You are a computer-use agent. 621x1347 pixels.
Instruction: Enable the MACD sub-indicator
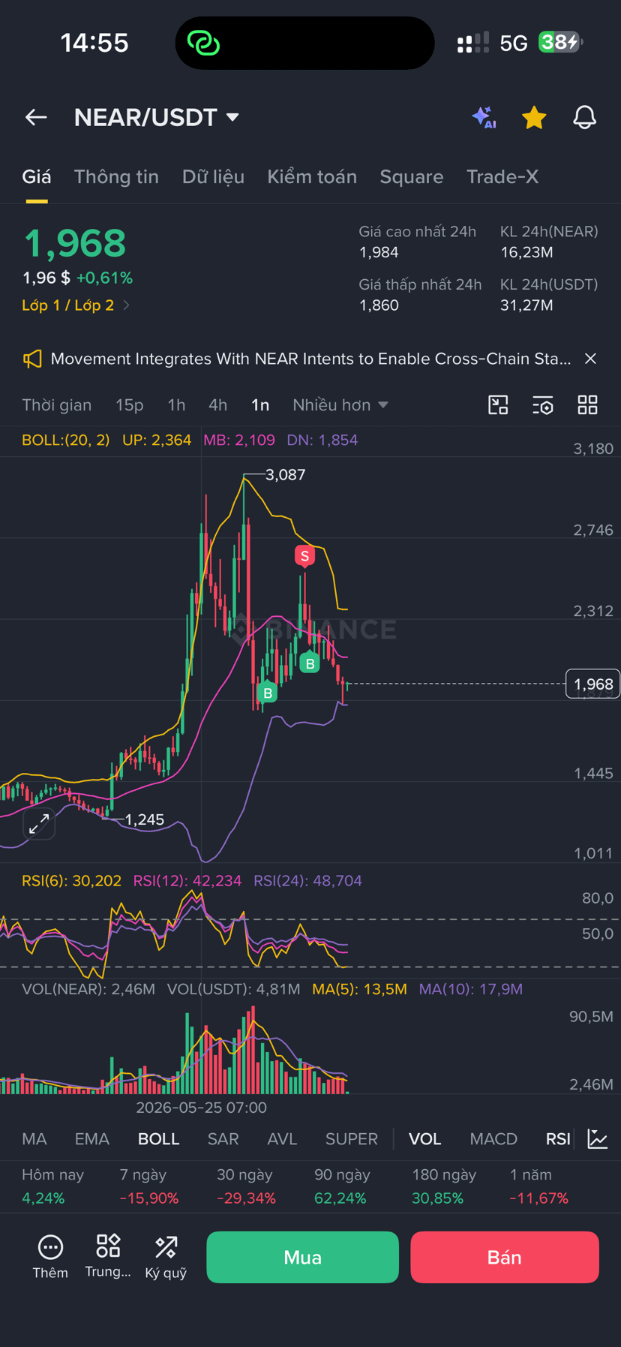[x=493, y=1139]
